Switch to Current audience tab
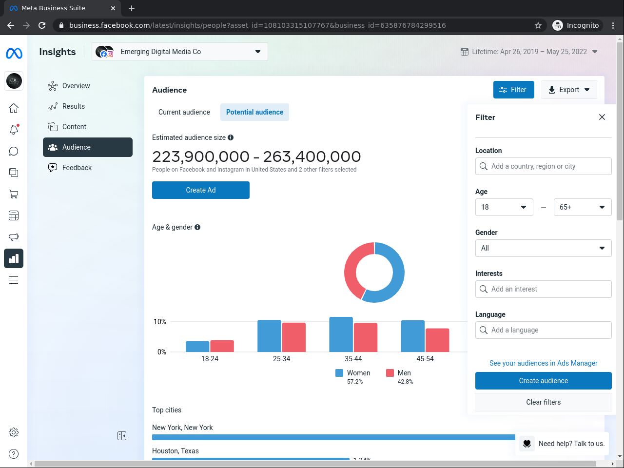This screenshot has width=624, height=468. coord(184,112)
